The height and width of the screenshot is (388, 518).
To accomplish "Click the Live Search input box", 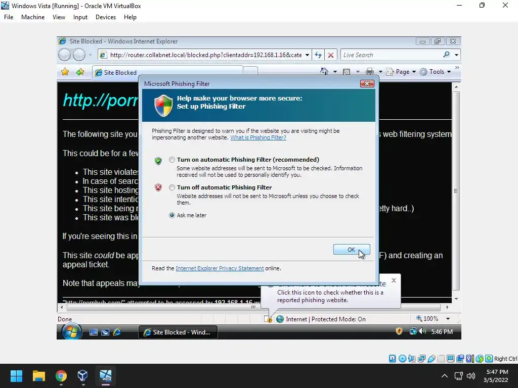I will click(392, 55).
